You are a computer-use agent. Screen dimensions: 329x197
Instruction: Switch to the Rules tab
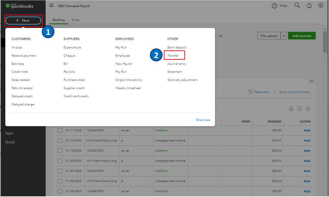(76, 20)
